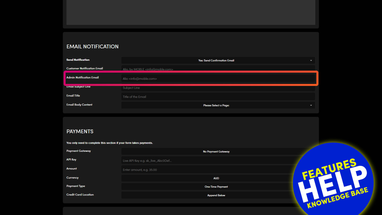Focus the Amount input field

point(207,170)
